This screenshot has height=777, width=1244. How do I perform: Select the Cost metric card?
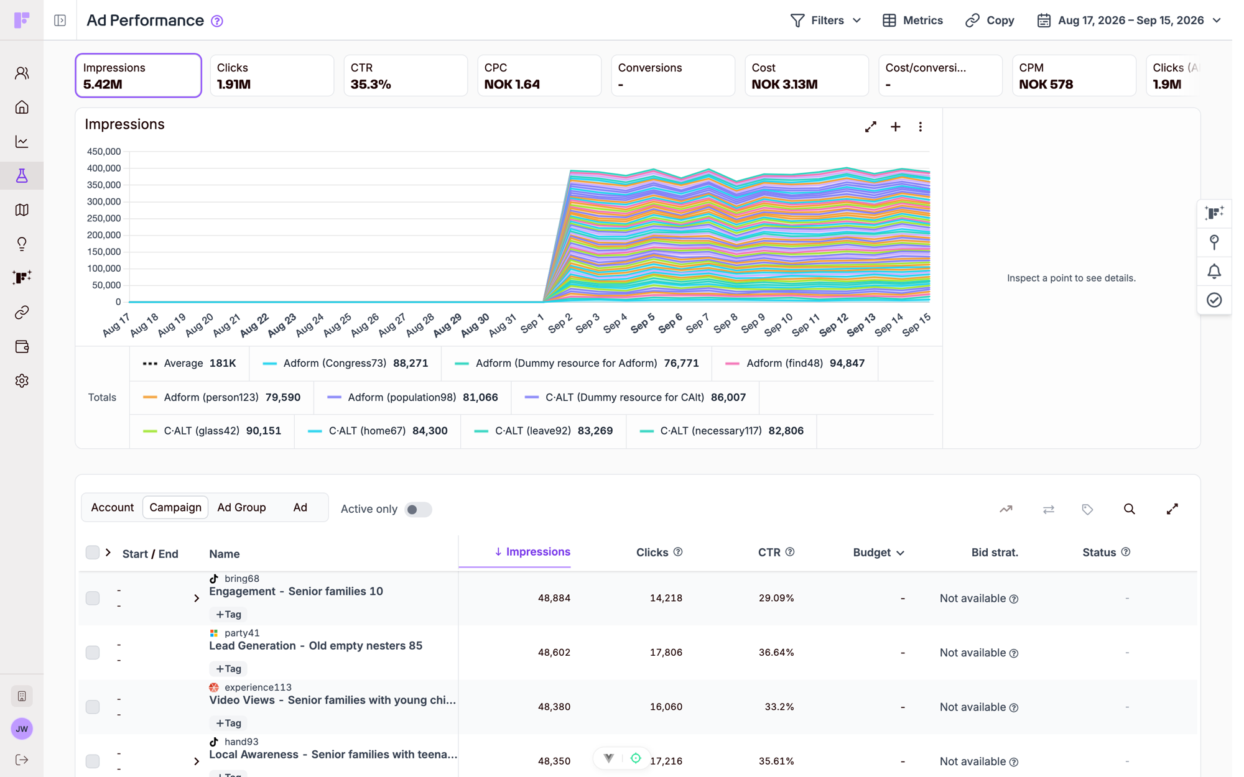click(x=807, y=75)
